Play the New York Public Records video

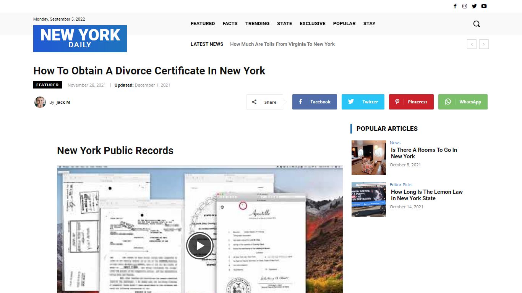click(x=200, y=246)
